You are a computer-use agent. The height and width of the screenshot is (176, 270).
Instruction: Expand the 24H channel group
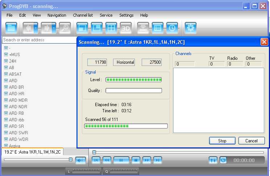(x=6, y=61)
